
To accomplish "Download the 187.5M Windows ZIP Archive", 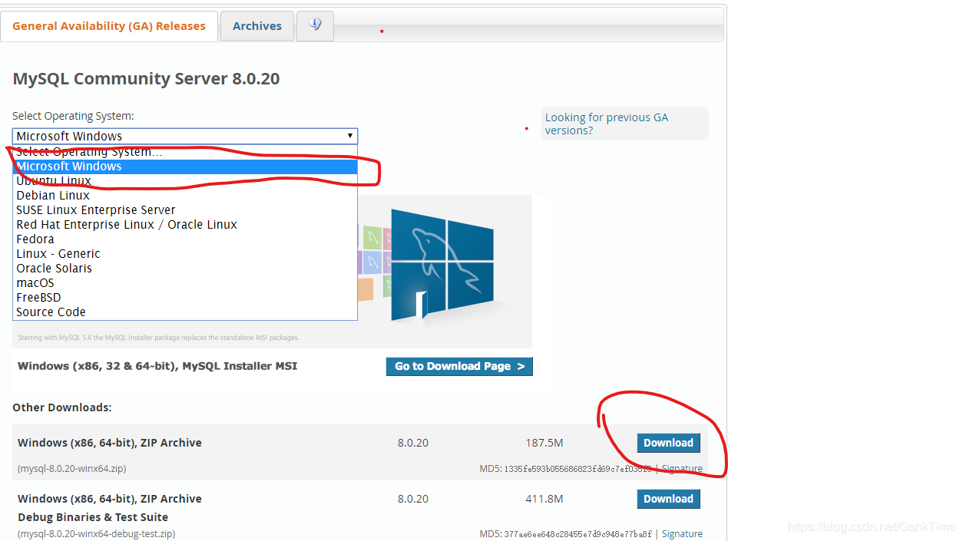I will (x=668, y=443).
